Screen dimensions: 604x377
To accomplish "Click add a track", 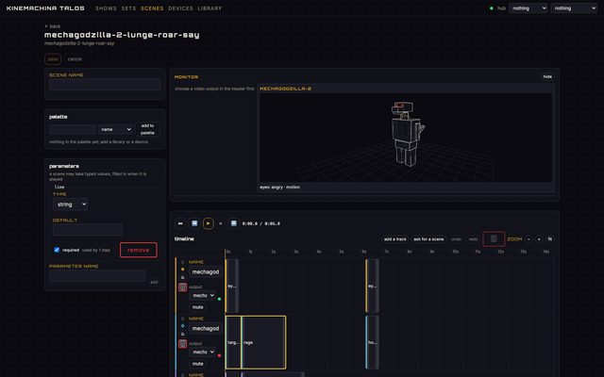I will 395,239.
